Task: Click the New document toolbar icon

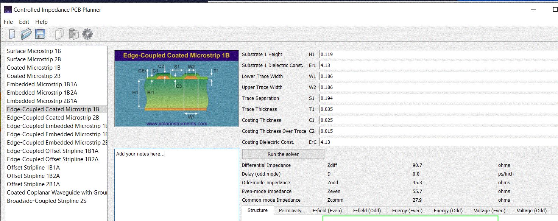Action: [12, 34]
